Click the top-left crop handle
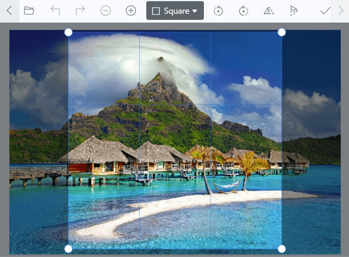The height and width of the screenshot is (257, 349). [x=68, y=33]
